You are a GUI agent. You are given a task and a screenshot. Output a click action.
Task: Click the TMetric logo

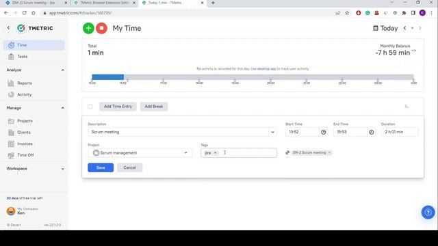pyautogui.click(x=35, y=28)
